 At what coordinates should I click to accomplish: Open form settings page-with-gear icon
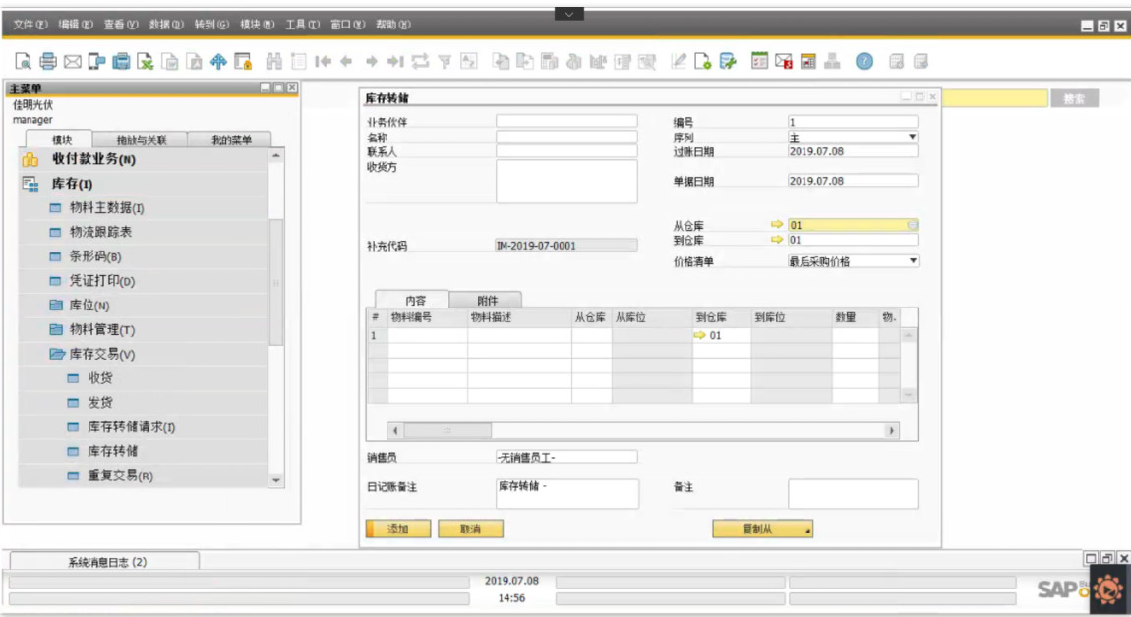(x=702, y=62)
